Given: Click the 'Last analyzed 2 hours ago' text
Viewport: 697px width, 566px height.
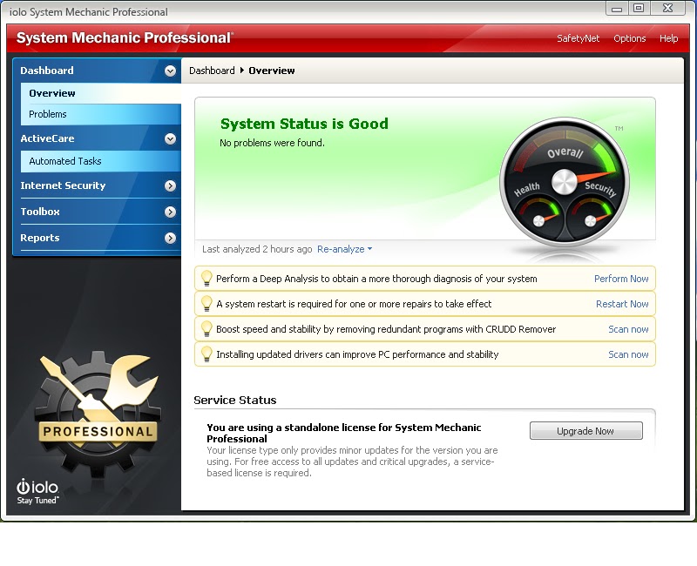Looking at the screenshot, I should coord(257,249).
